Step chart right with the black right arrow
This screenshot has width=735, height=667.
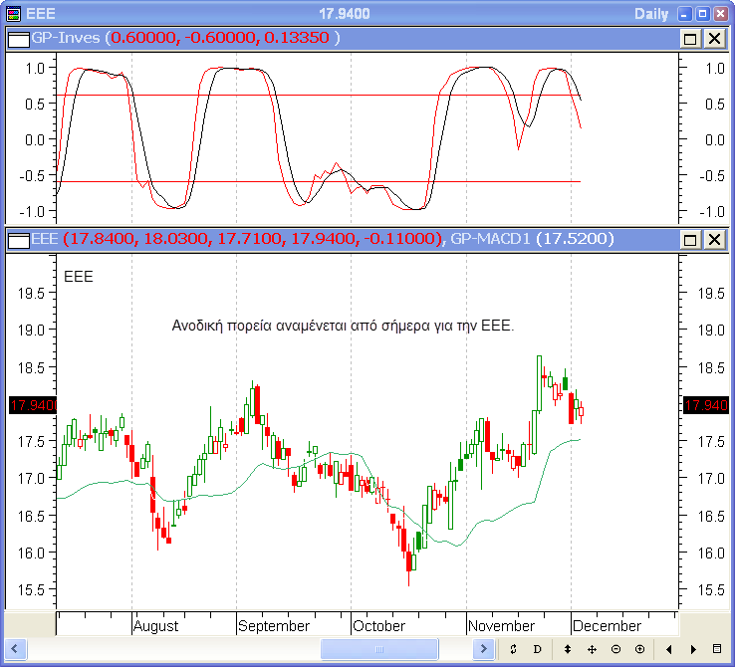click(693, 649)
